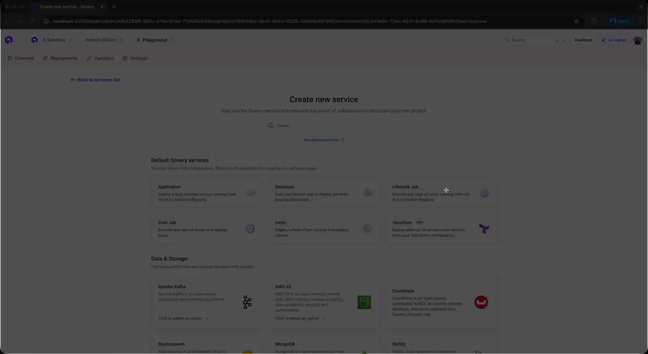Viewport: 648px width, 354px height.
Task: Select the Elasticsearch card title
Action: coord(172,344)
